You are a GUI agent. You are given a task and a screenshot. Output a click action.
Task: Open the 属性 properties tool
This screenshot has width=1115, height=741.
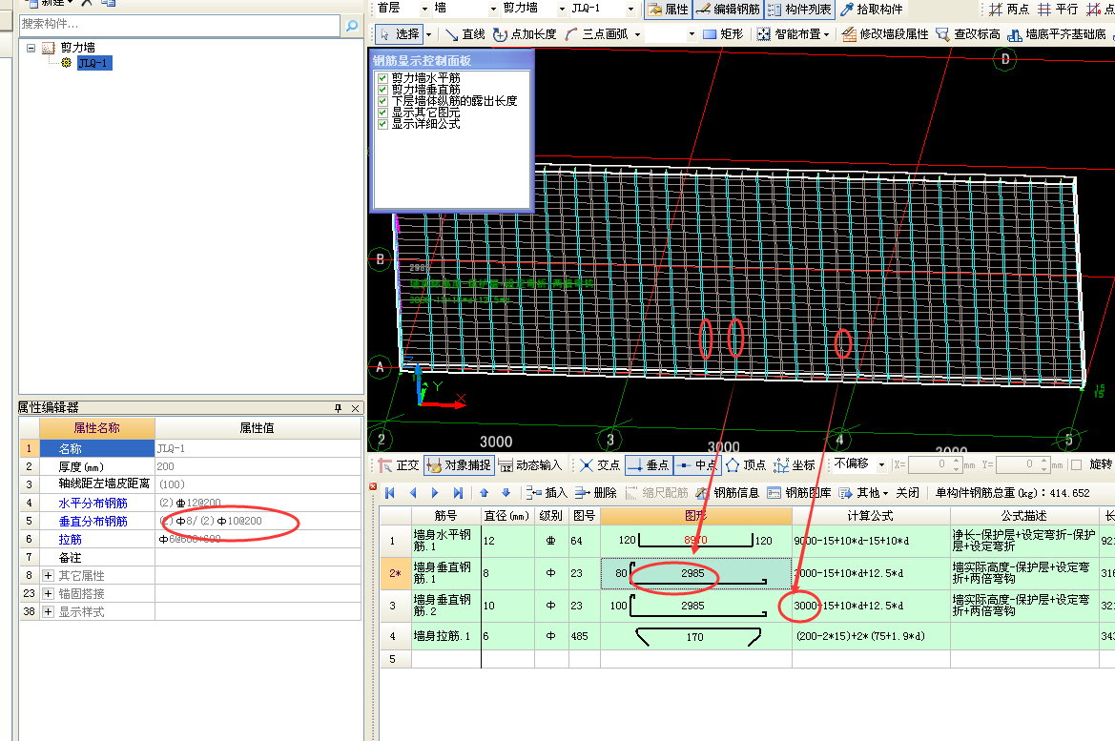click(x=668, y=10)
